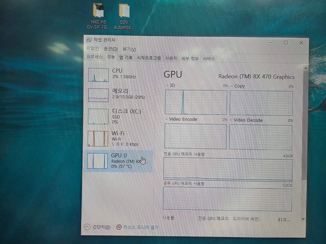The image size is (326, 244).
Task: Switch to the 성능 tab
Action: click(111, 57)
